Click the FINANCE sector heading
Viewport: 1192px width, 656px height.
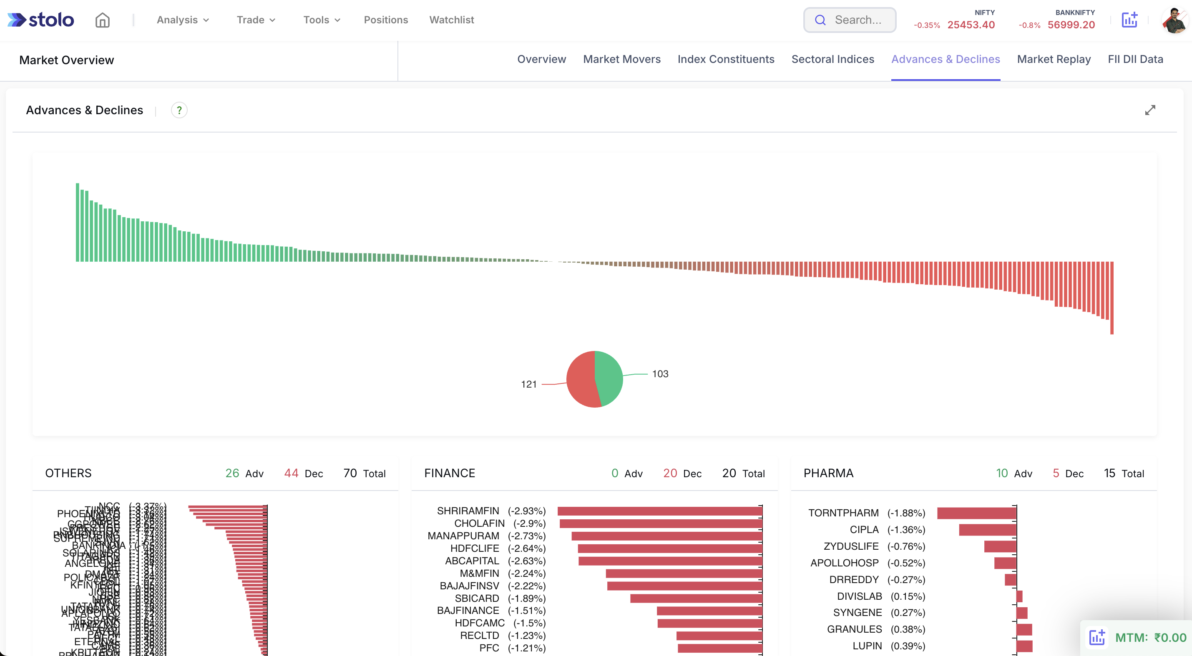tap(449, 473)
